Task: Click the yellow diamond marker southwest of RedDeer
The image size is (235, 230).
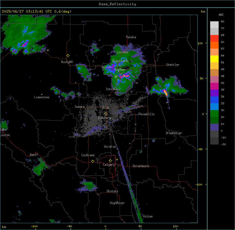Action: tap(116, 77)
